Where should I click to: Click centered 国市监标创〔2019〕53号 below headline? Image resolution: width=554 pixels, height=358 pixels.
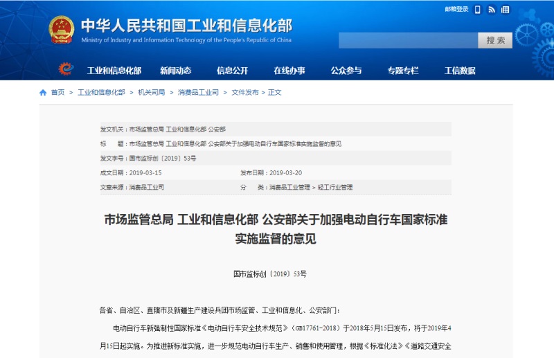[270, 274]
